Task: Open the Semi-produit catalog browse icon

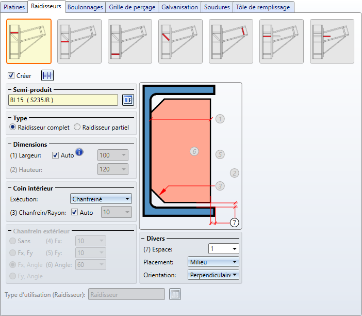Action: (128, 100)
